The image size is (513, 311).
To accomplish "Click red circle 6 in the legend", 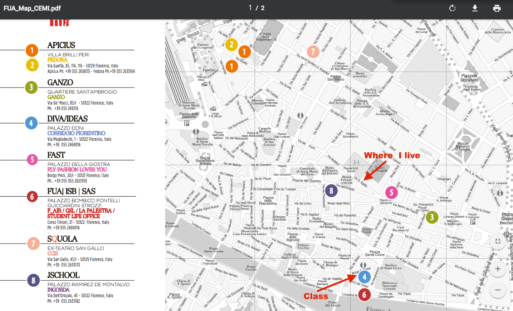I will [x=32, y=196].
